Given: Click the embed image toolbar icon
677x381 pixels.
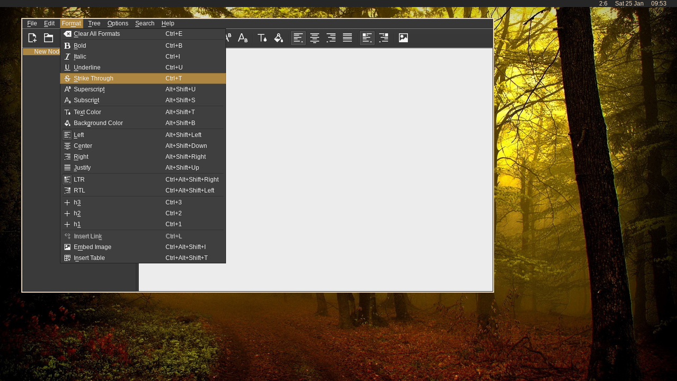Looking at the screenshot, I should (x=404, y=38).
